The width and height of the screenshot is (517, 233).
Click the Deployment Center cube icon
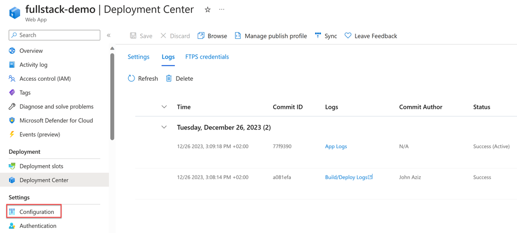(12, 180)
